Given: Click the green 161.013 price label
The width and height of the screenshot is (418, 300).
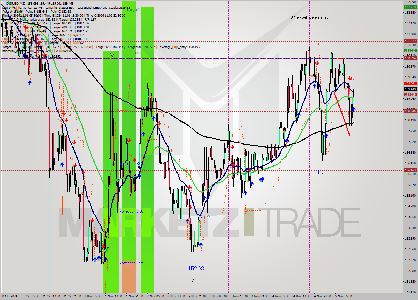Looking at the screenshot, I should pos(410,51).
